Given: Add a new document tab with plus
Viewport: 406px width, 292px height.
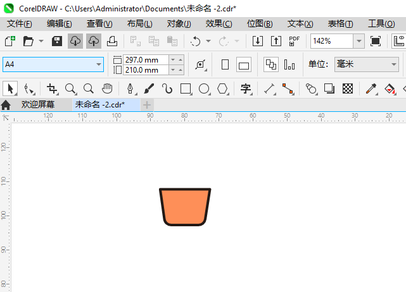Looking at the screenshot, I should point(147,105).
